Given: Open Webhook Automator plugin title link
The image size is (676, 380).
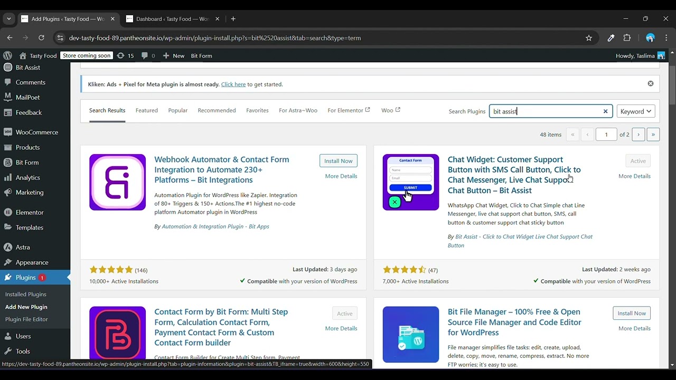Looking at the screenshot, I should tap(222, 169).
